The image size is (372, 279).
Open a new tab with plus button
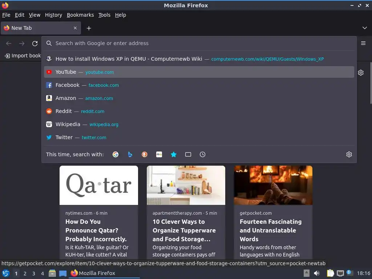[89, 28]
